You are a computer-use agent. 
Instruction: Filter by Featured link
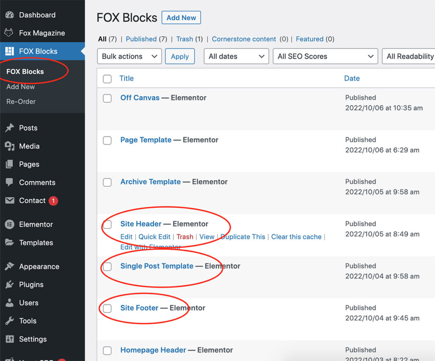pyautogui.click(x=310, y=39)
